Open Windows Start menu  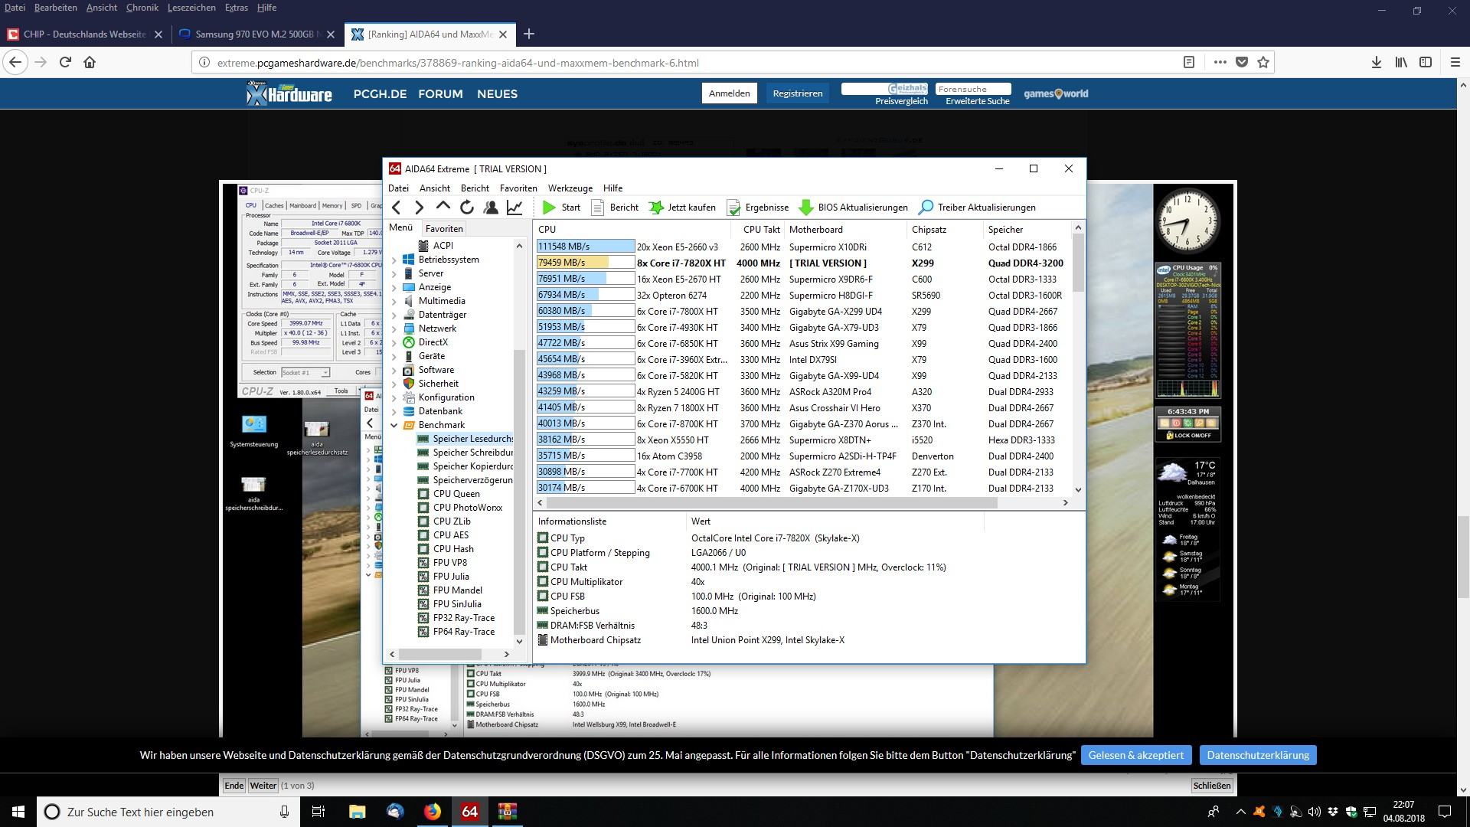tap(18, 812)
